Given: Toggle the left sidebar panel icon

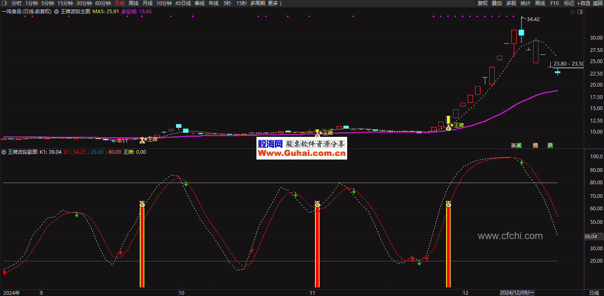Looking at the screenshot, I should click(4, 3).
